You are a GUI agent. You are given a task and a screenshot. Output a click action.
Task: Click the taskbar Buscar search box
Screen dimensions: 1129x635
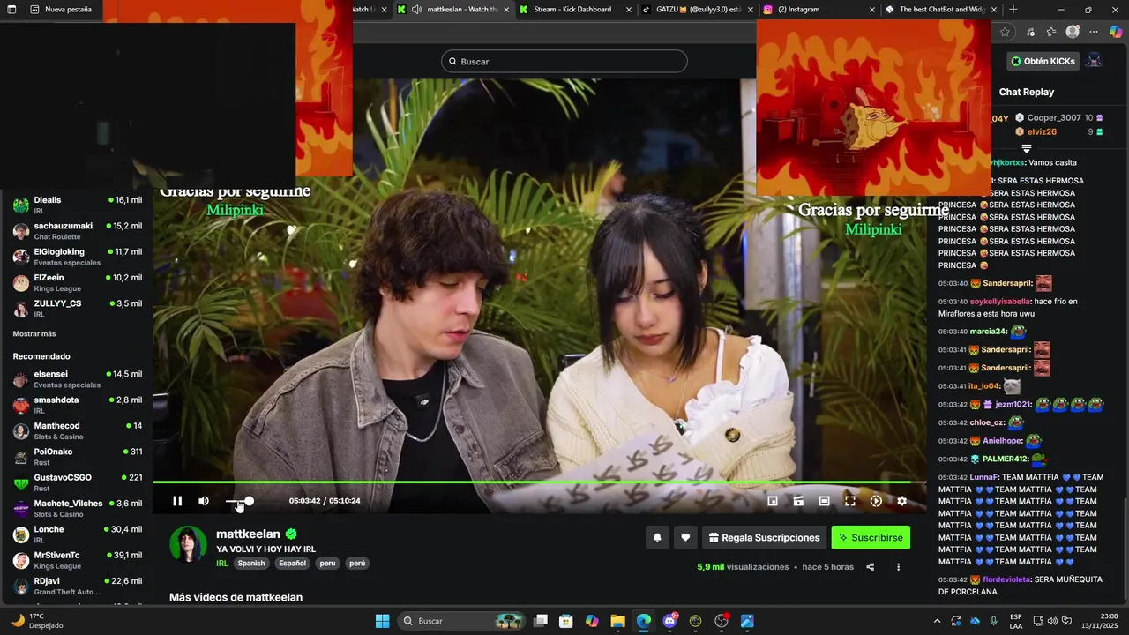pos(460,621)
